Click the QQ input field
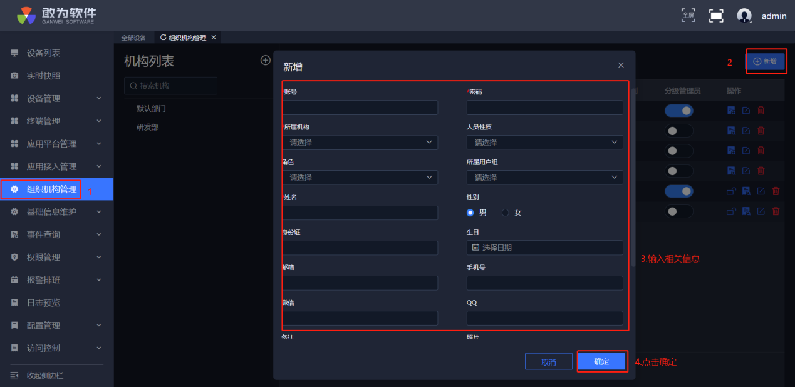The image size is (795, 387). pyautogui.click(x=545, y=318)
